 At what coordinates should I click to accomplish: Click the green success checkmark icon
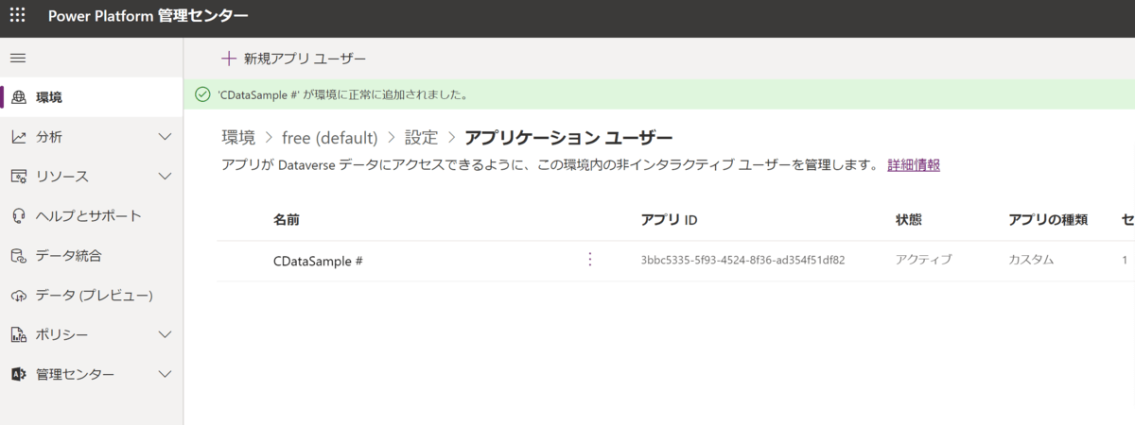click(x=201, y=94)
